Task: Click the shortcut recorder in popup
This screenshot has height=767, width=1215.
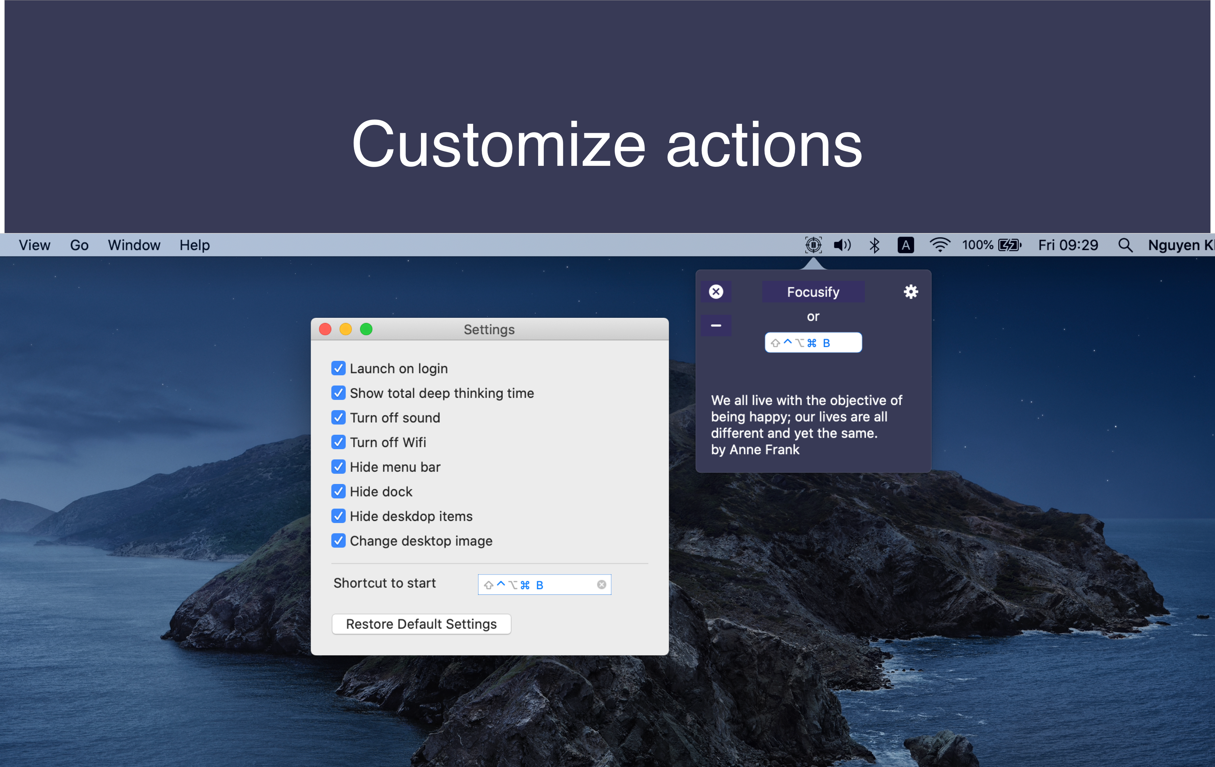Action: (813, 343)
